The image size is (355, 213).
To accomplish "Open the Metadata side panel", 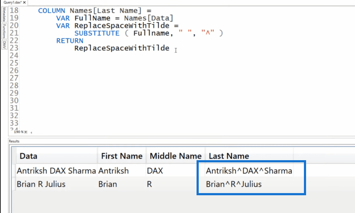I will 4,14.
